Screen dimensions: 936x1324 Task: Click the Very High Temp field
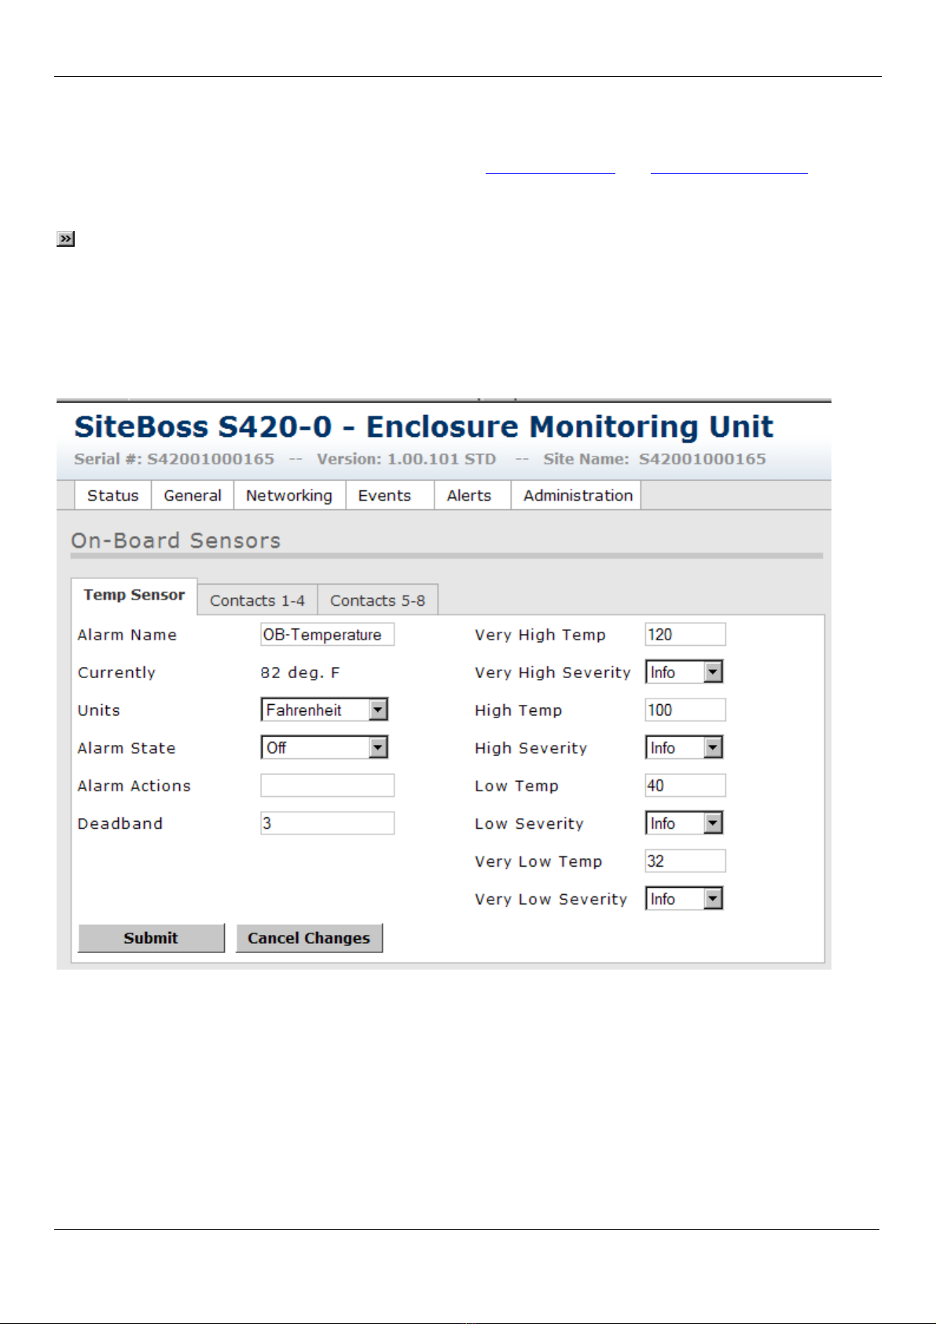coord(685,635)
